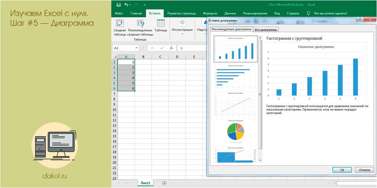Open the Рецензирование ribbon tab
The height and width of the screenshot is (188, 377).
pos(255,13)
